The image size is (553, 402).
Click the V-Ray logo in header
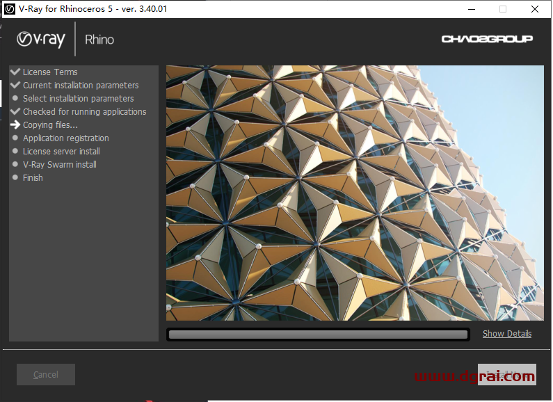click(x=41, y=40)
